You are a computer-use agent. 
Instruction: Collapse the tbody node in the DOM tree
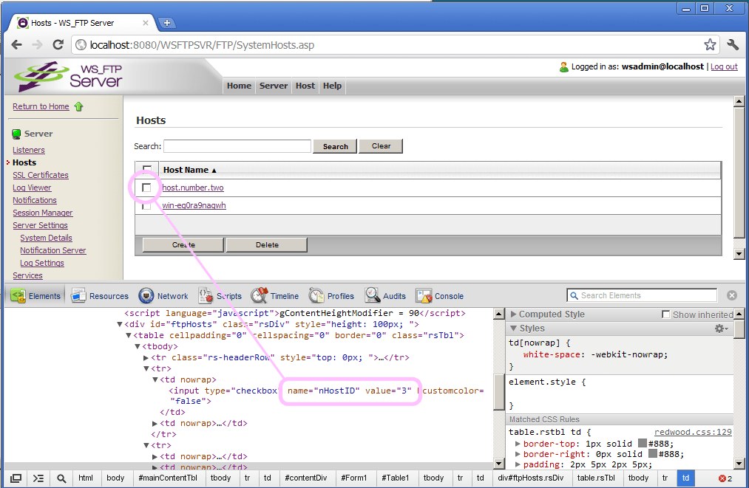point(138,346)
